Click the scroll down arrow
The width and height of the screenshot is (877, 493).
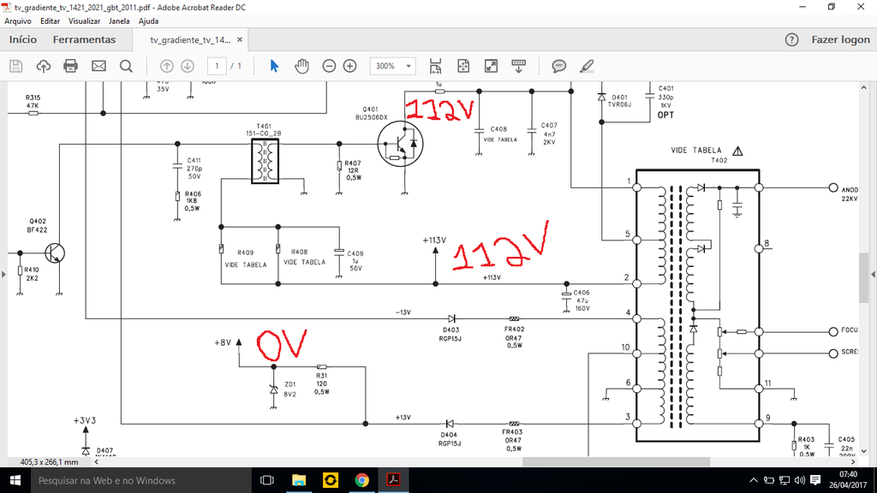pyautogui.click(x=864, y=451)
